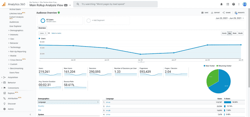Image resolution: width=250 pixels, height=117 pixels.
Task: Open the Admin gear icon
Action: pyautogui.click(x=4, y=109)
